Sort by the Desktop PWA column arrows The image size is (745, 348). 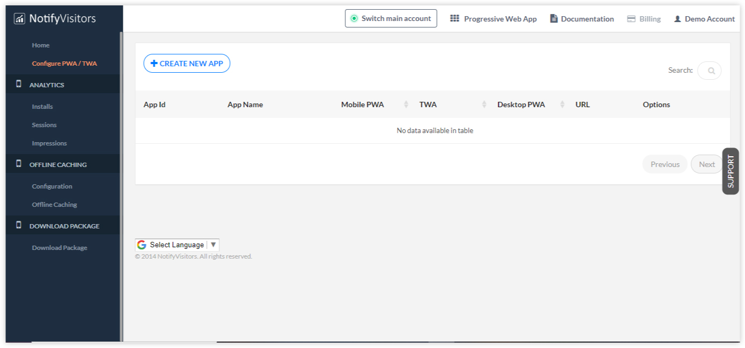tap(562, 105)
